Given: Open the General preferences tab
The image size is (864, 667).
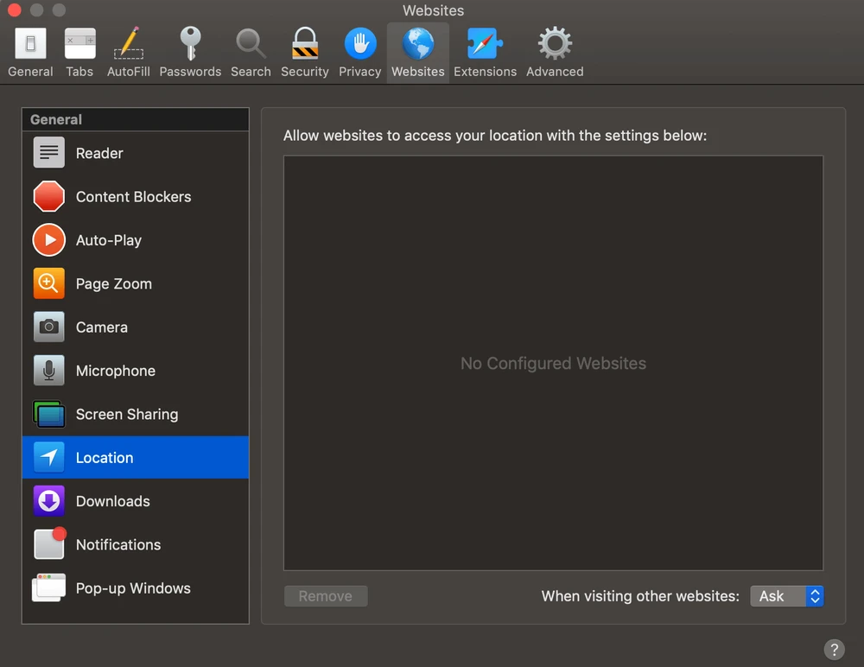Looking at the screenshot, I should (x=30, y=52).
